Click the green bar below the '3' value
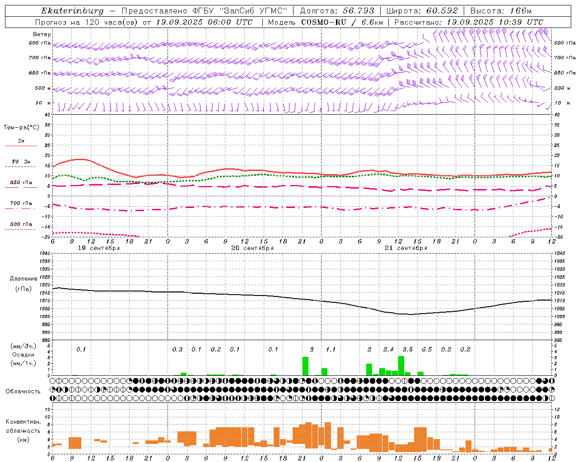 305,366
